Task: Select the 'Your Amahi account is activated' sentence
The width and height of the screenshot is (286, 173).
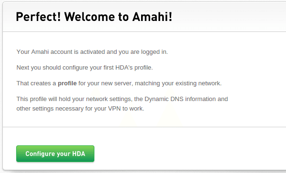Action: click(92, 52)
